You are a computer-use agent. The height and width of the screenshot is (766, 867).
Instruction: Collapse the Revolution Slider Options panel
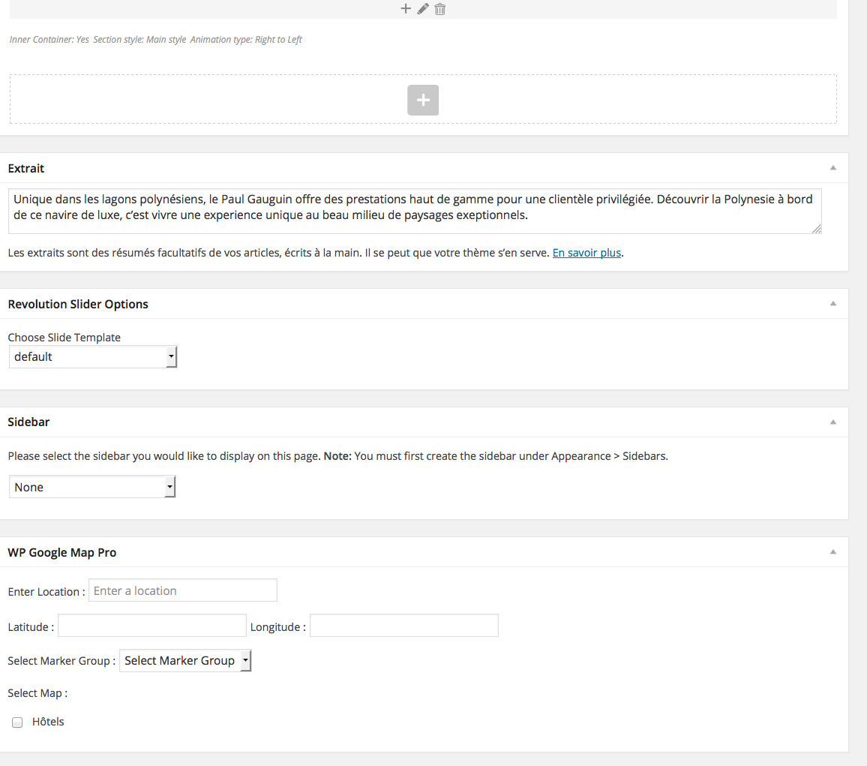point(832,304)
